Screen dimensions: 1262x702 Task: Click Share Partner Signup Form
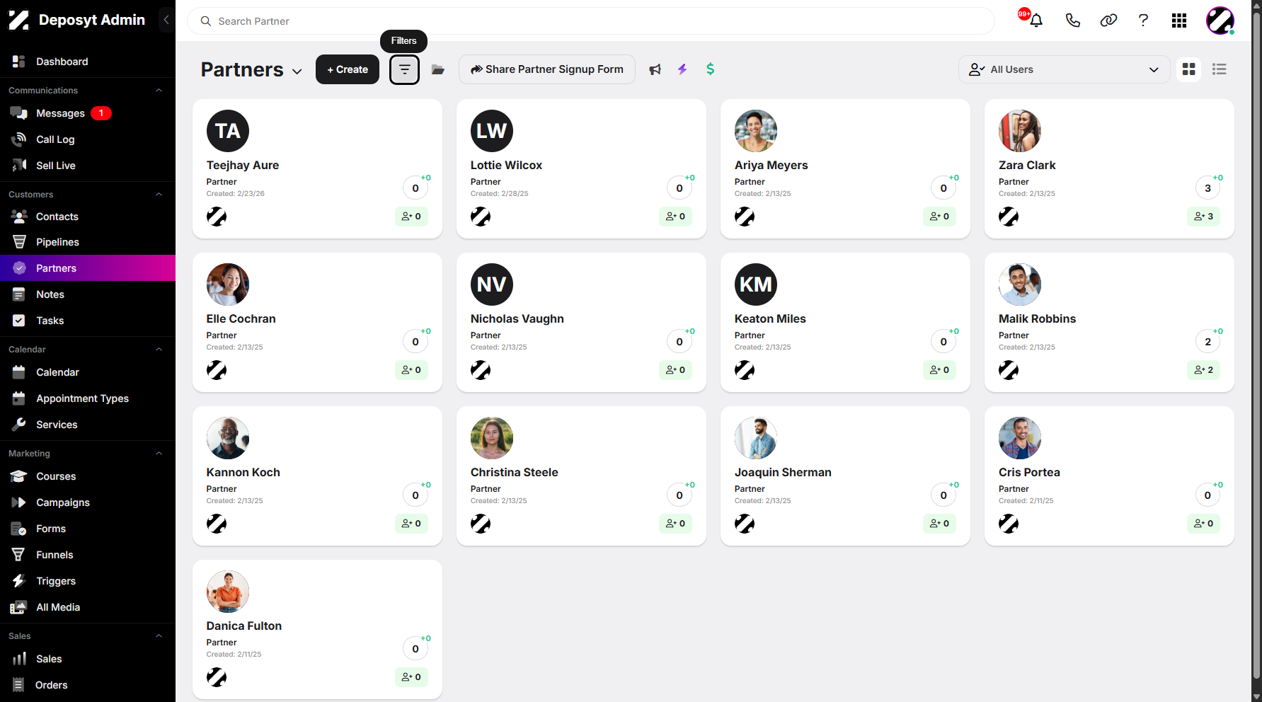coord(547,69)
